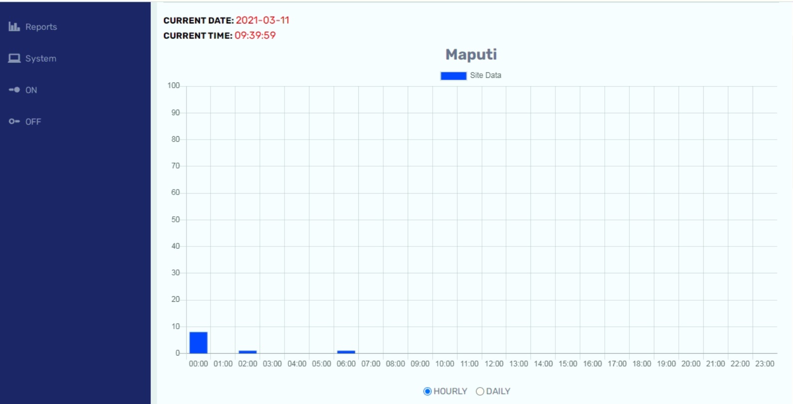Click the small bar at 06:00
Image resolution: width=793 pixels, height=404 pixels.
(x=346, y=352)
